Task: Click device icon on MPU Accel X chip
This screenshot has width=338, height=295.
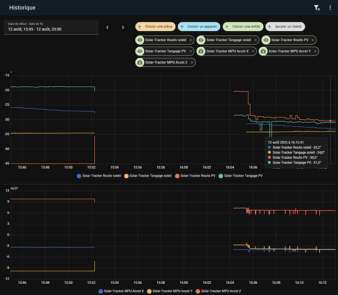Action: coord(201,51)
